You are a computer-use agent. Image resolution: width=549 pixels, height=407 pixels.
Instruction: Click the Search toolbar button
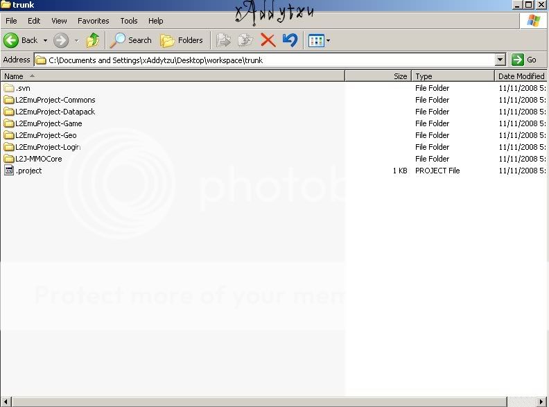[x=131, y=40]
